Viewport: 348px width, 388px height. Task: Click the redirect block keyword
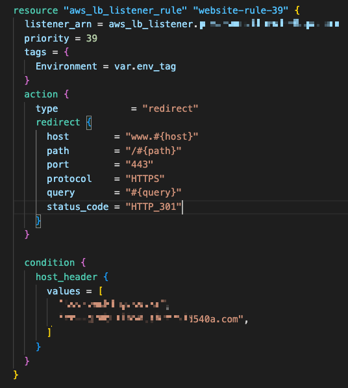58,122
